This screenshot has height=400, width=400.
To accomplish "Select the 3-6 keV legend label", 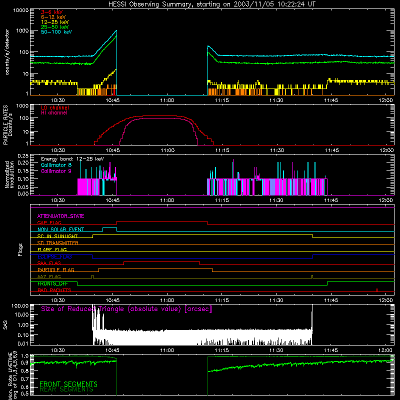I will pyautogui.click(x=51, y=12).
